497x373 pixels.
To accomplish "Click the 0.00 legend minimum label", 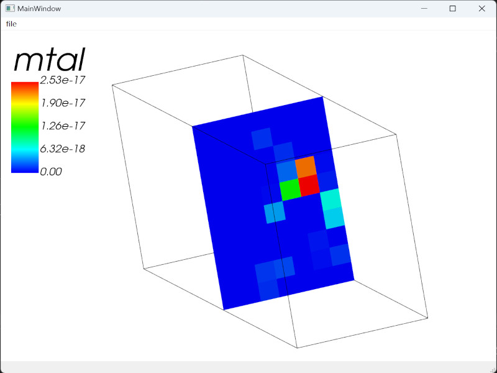I will pos(51,172).
